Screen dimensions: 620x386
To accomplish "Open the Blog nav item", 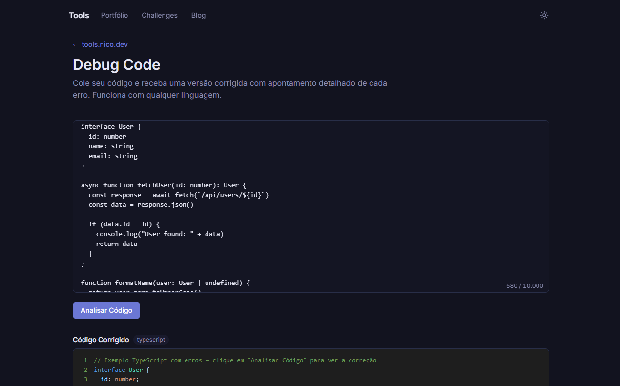I will tap(198, 15).
